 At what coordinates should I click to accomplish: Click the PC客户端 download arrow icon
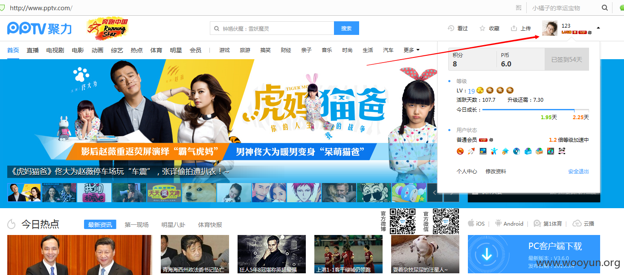click(487, 254)
